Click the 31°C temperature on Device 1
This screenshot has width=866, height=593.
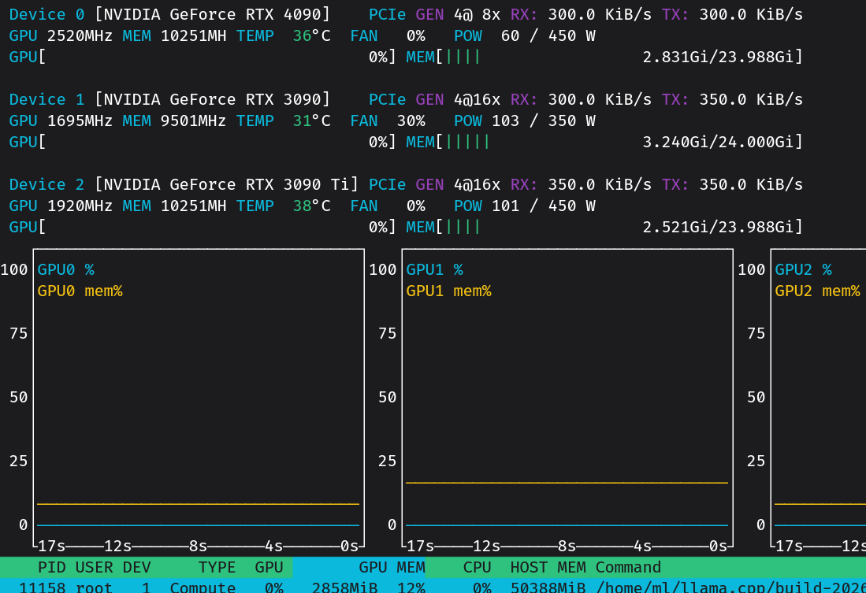click(x=311, y=120)
